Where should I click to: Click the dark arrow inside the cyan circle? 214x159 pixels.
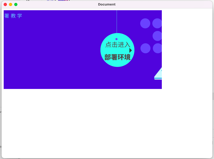[x=131, y=50]
